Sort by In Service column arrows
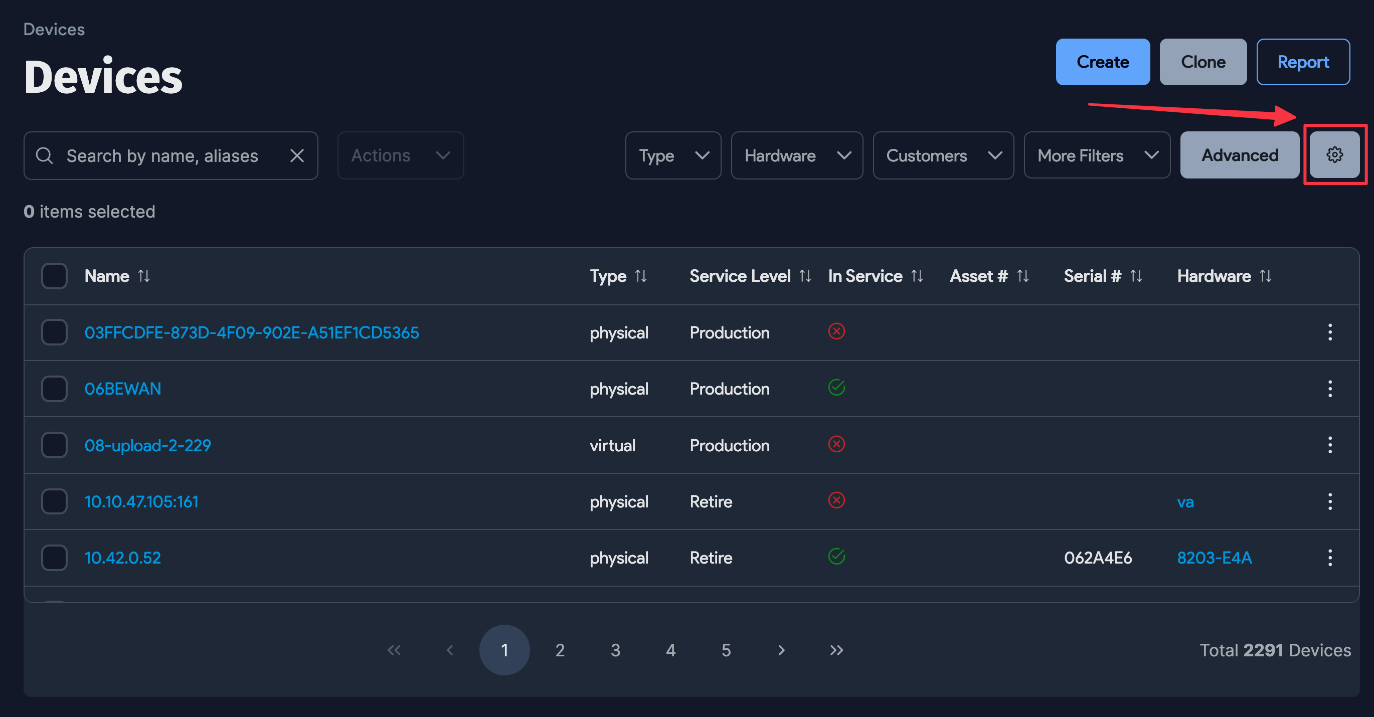The width and height of the screenshot is (1374, 717). tap(917, 276)
